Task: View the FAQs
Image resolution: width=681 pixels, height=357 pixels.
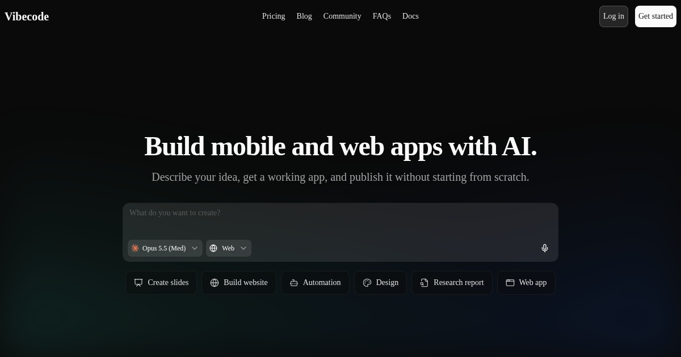Action: point(382,16)
